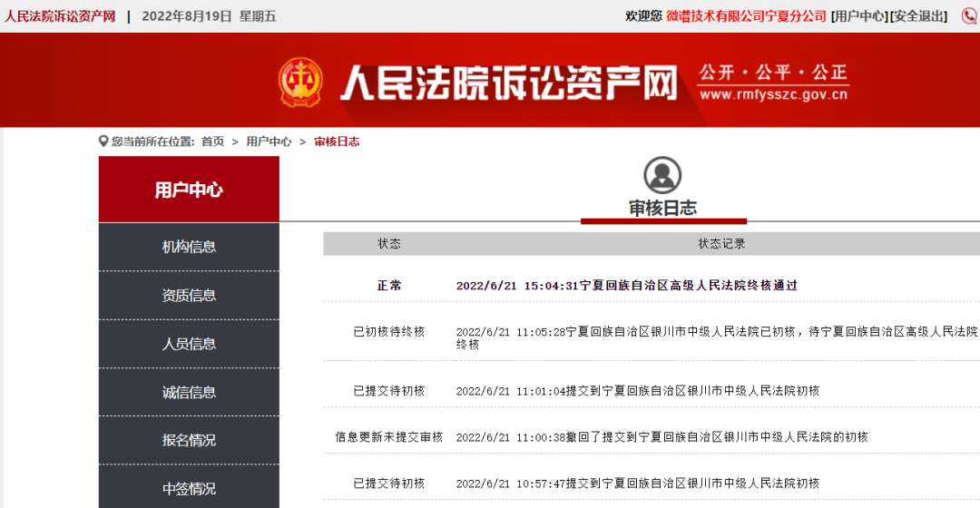Click the date 2022年8月19日 星期五
This screenshot has height=508, width=980.
click(x=209, y=16)
